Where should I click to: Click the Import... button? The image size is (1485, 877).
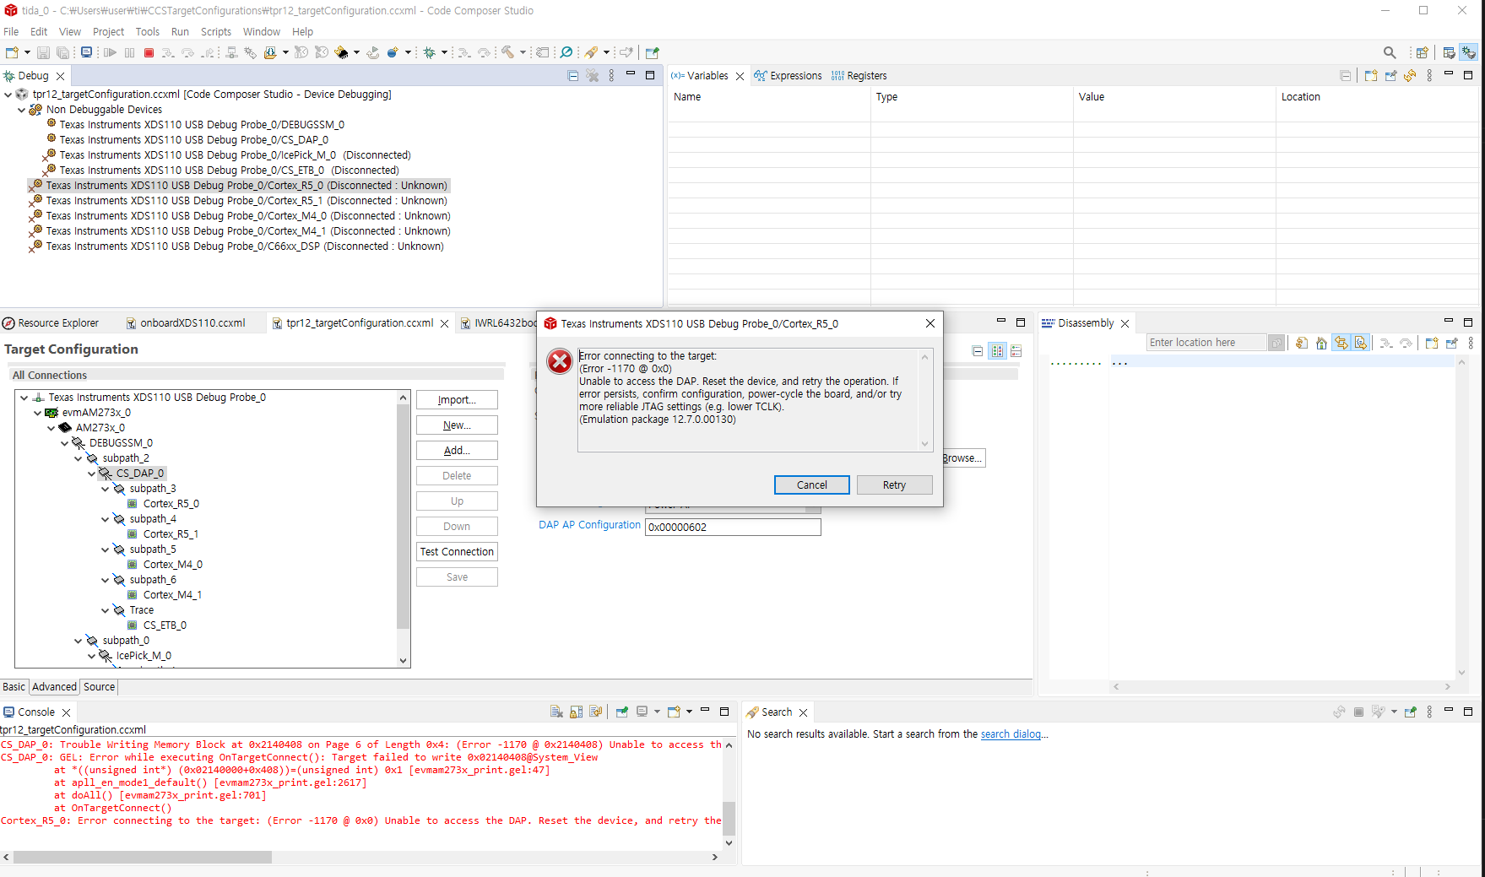(457, 400)
